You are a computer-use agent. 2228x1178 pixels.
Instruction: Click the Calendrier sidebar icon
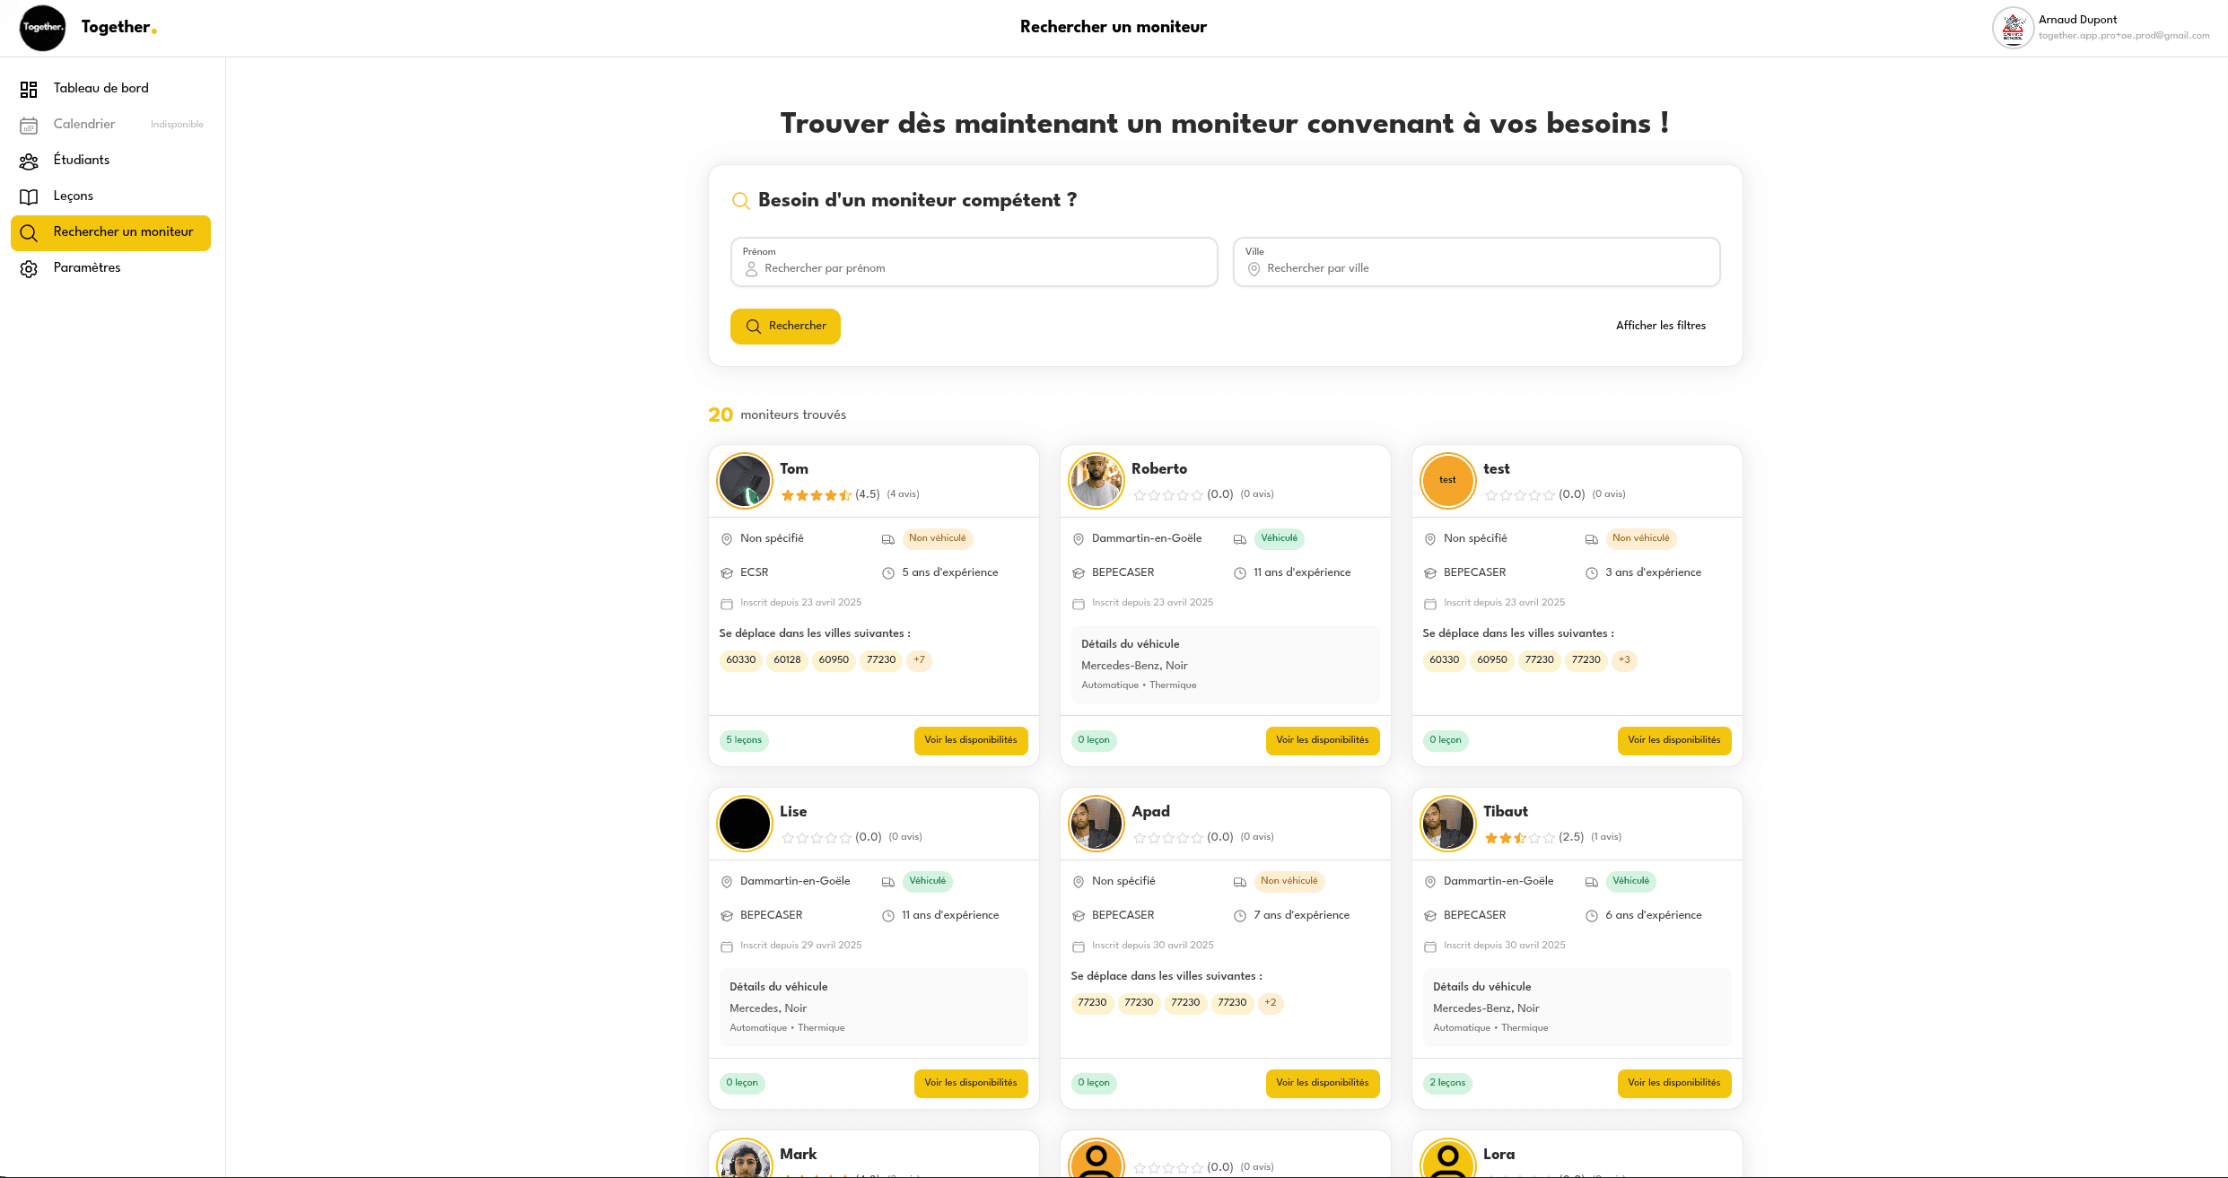click(x=29, y=125)
